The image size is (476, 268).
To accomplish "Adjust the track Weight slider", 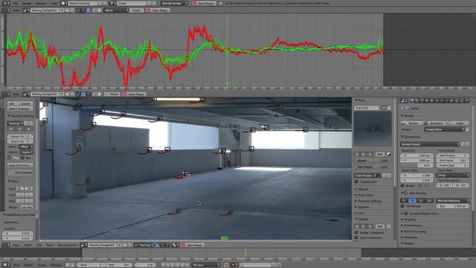I will [373, 161].
